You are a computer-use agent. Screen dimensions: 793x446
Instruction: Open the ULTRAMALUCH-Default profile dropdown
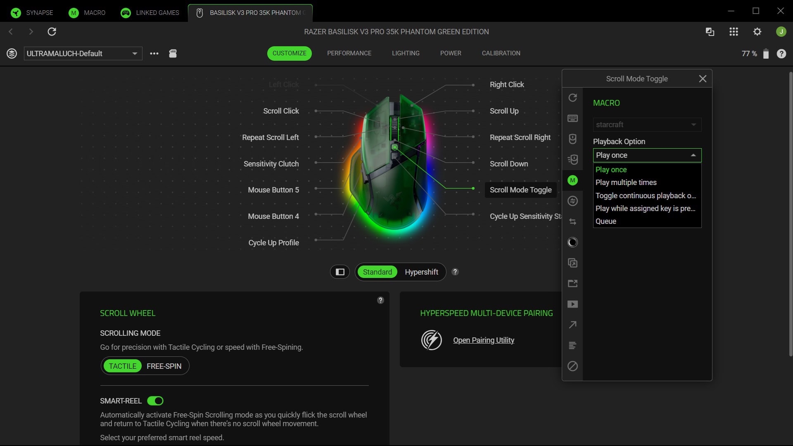point(83,53)
